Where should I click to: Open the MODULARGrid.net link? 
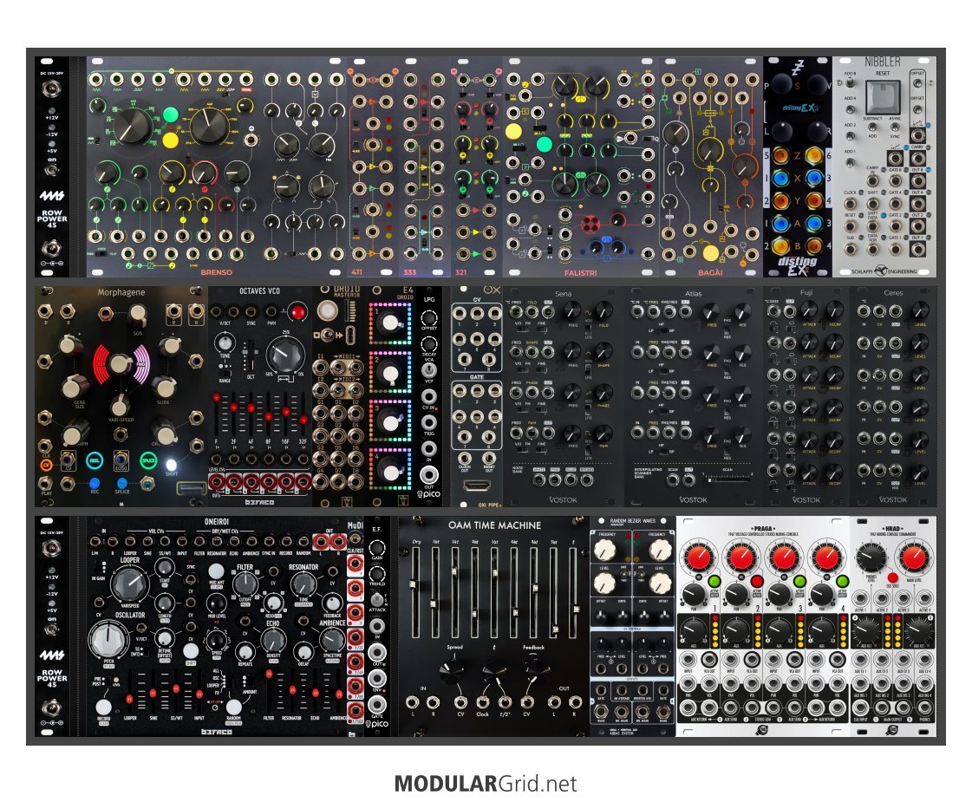(485, 784)
